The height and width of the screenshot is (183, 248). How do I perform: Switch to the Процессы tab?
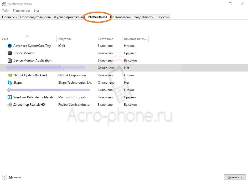click(x=9, y=17)
